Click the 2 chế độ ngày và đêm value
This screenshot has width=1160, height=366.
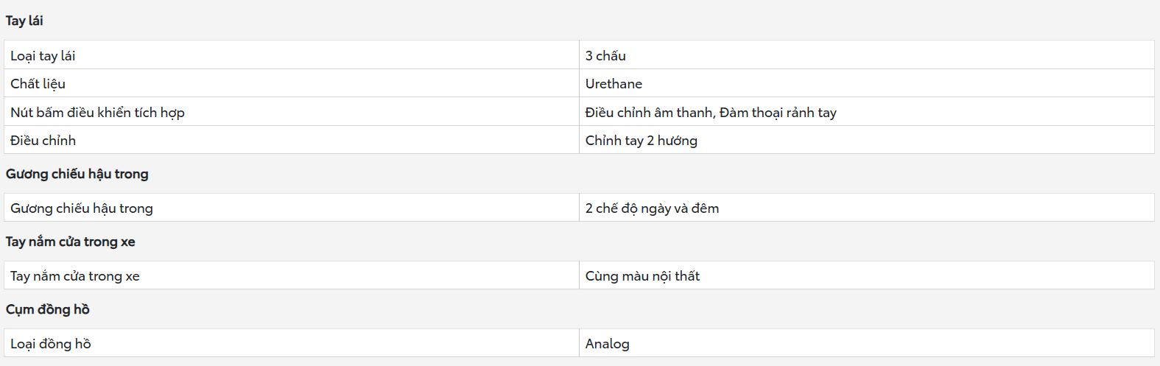pos(652,208)
